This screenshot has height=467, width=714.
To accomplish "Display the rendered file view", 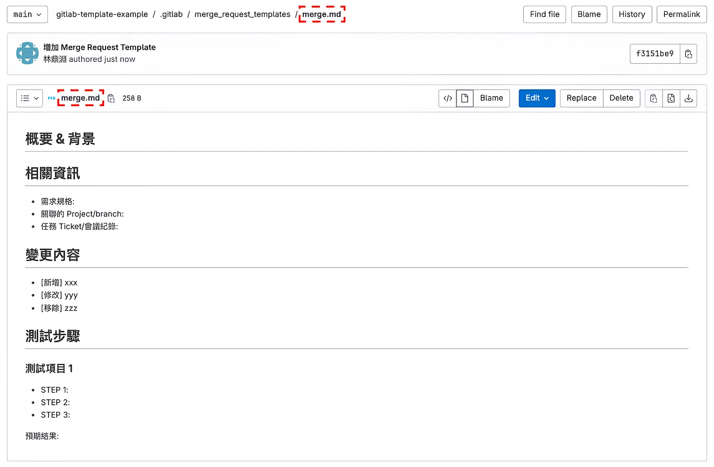I will click(465, 98).
